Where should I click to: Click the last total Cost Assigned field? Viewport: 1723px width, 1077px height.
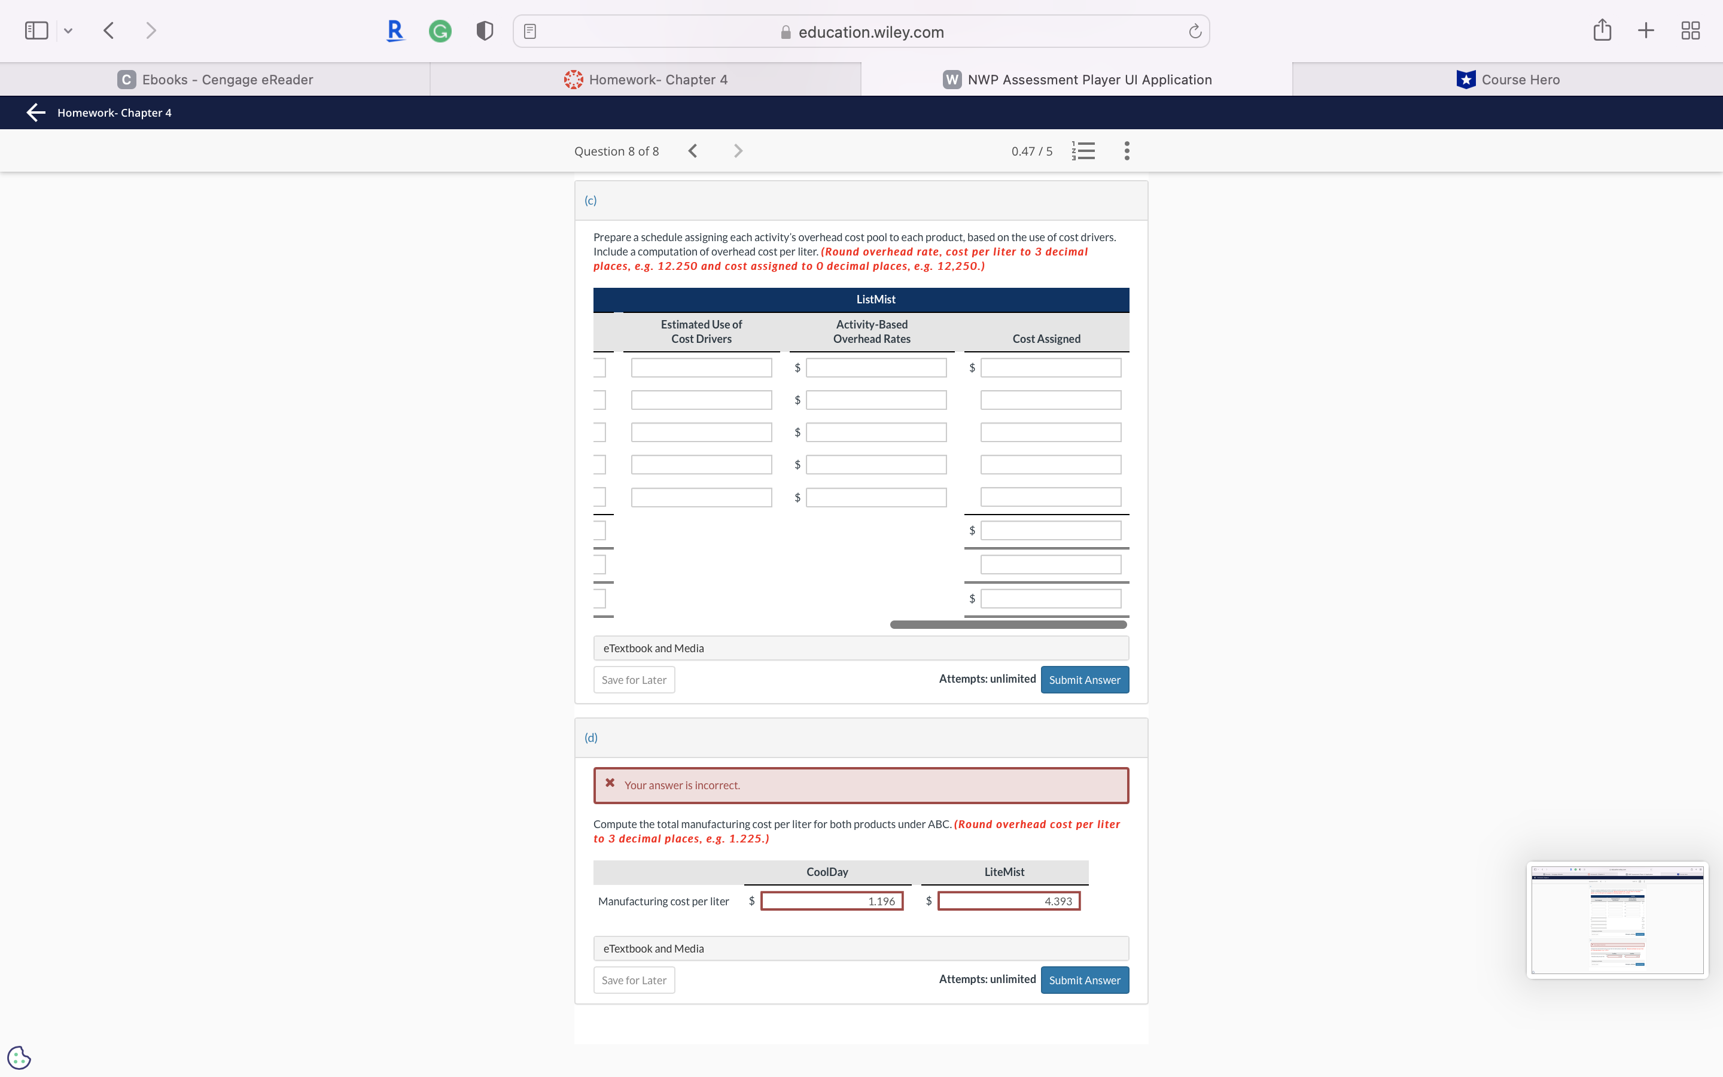(1050, 599)
